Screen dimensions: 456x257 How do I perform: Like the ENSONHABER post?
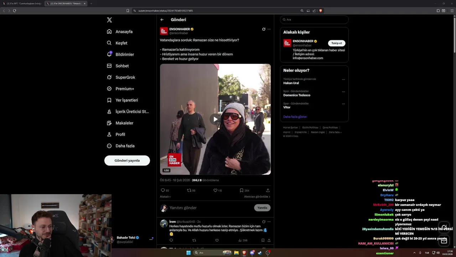(x=217, y=190)
